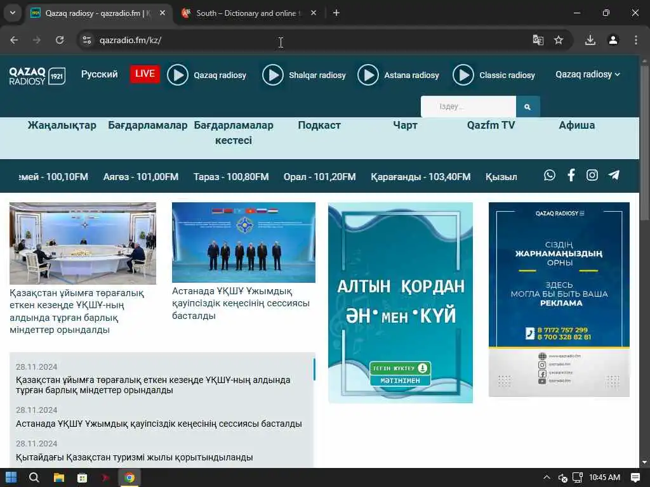Click Аягөз - 101,00FM in ticker
The width and height of the screenshot is (650, 487).
140,177
